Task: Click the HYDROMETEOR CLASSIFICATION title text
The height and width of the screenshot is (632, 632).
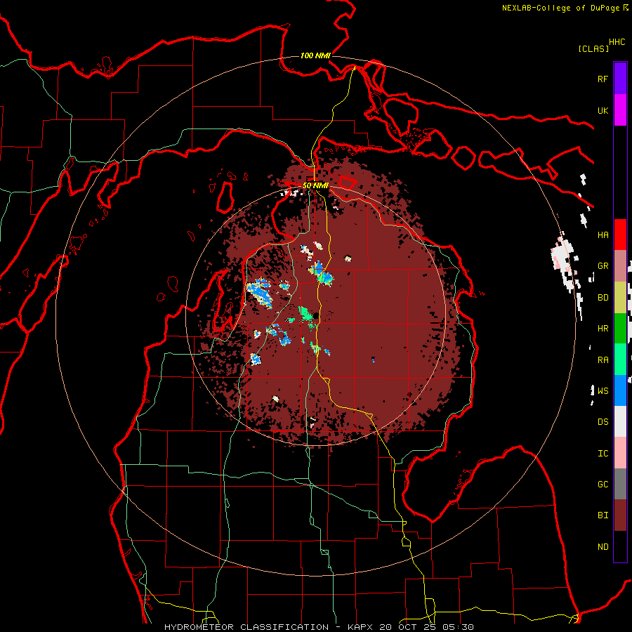Action: 246,627
